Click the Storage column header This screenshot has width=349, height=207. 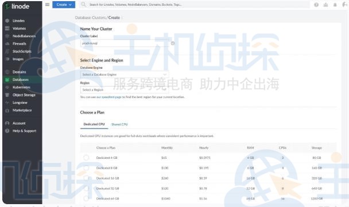[x=316, y=148]
